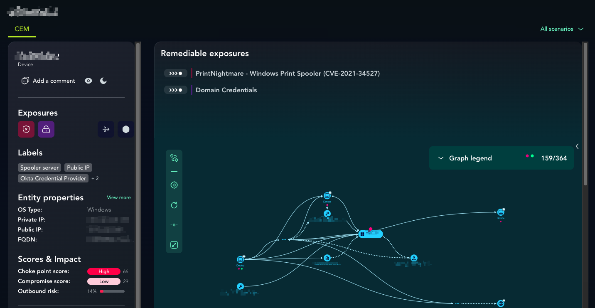Image resolution: width=595 pixels, height=308 pixels.
Task: Click Add a comment
Action: click(x=49, y=81)
